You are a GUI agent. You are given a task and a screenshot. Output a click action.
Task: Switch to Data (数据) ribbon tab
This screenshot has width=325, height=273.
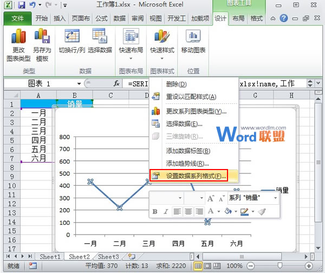tap(119, 18)
